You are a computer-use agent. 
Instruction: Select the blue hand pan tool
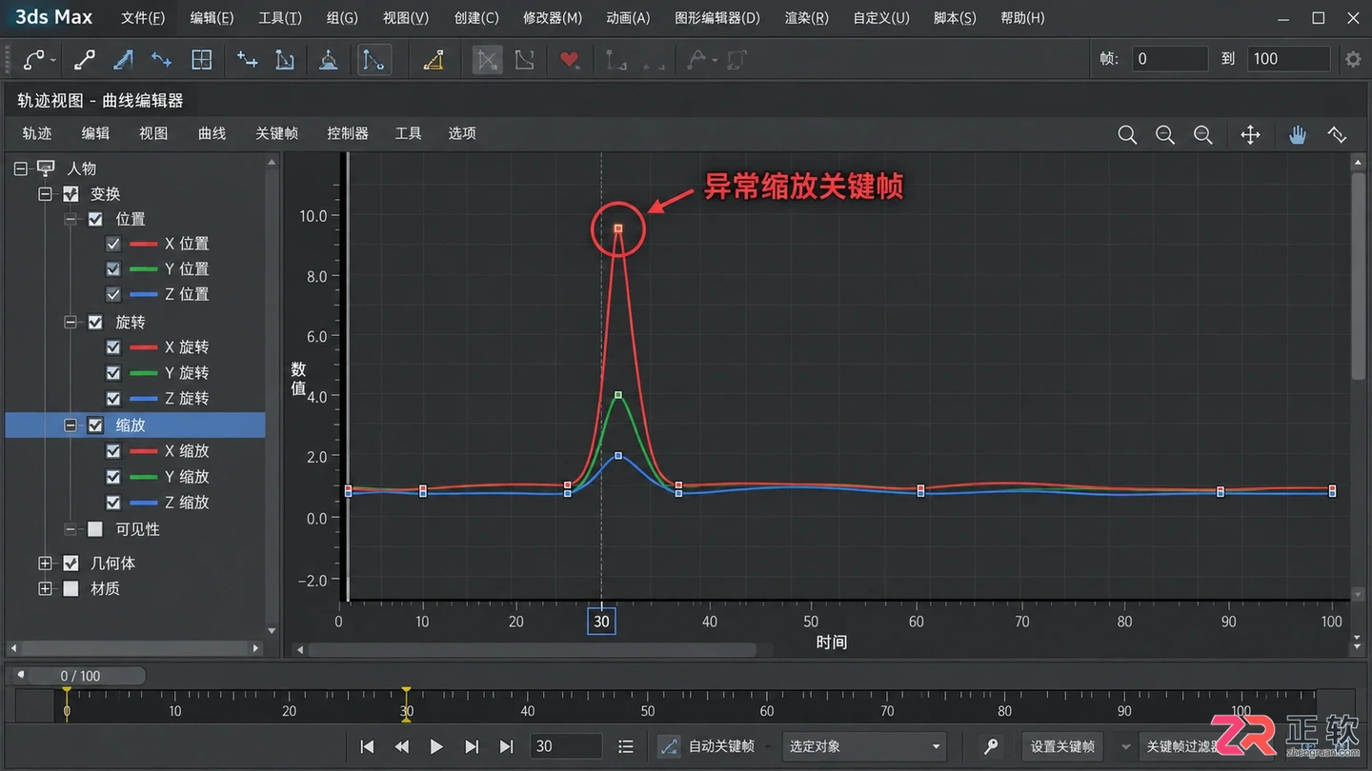[1298, 135]
